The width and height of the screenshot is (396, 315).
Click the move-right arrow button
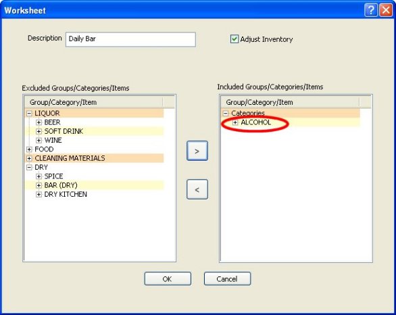pyautogui.click(x=197, y=151)
